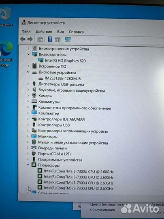Select the Компоненты программного обеспечения row
Screen dimensions: 164x219
point(75,108)
